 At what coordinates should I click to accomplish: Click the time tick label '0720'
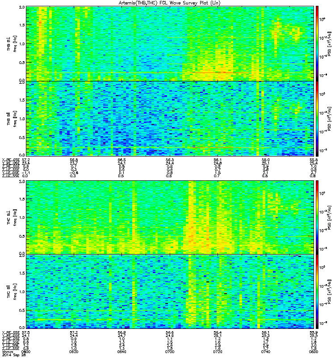(x=218, y=352)
